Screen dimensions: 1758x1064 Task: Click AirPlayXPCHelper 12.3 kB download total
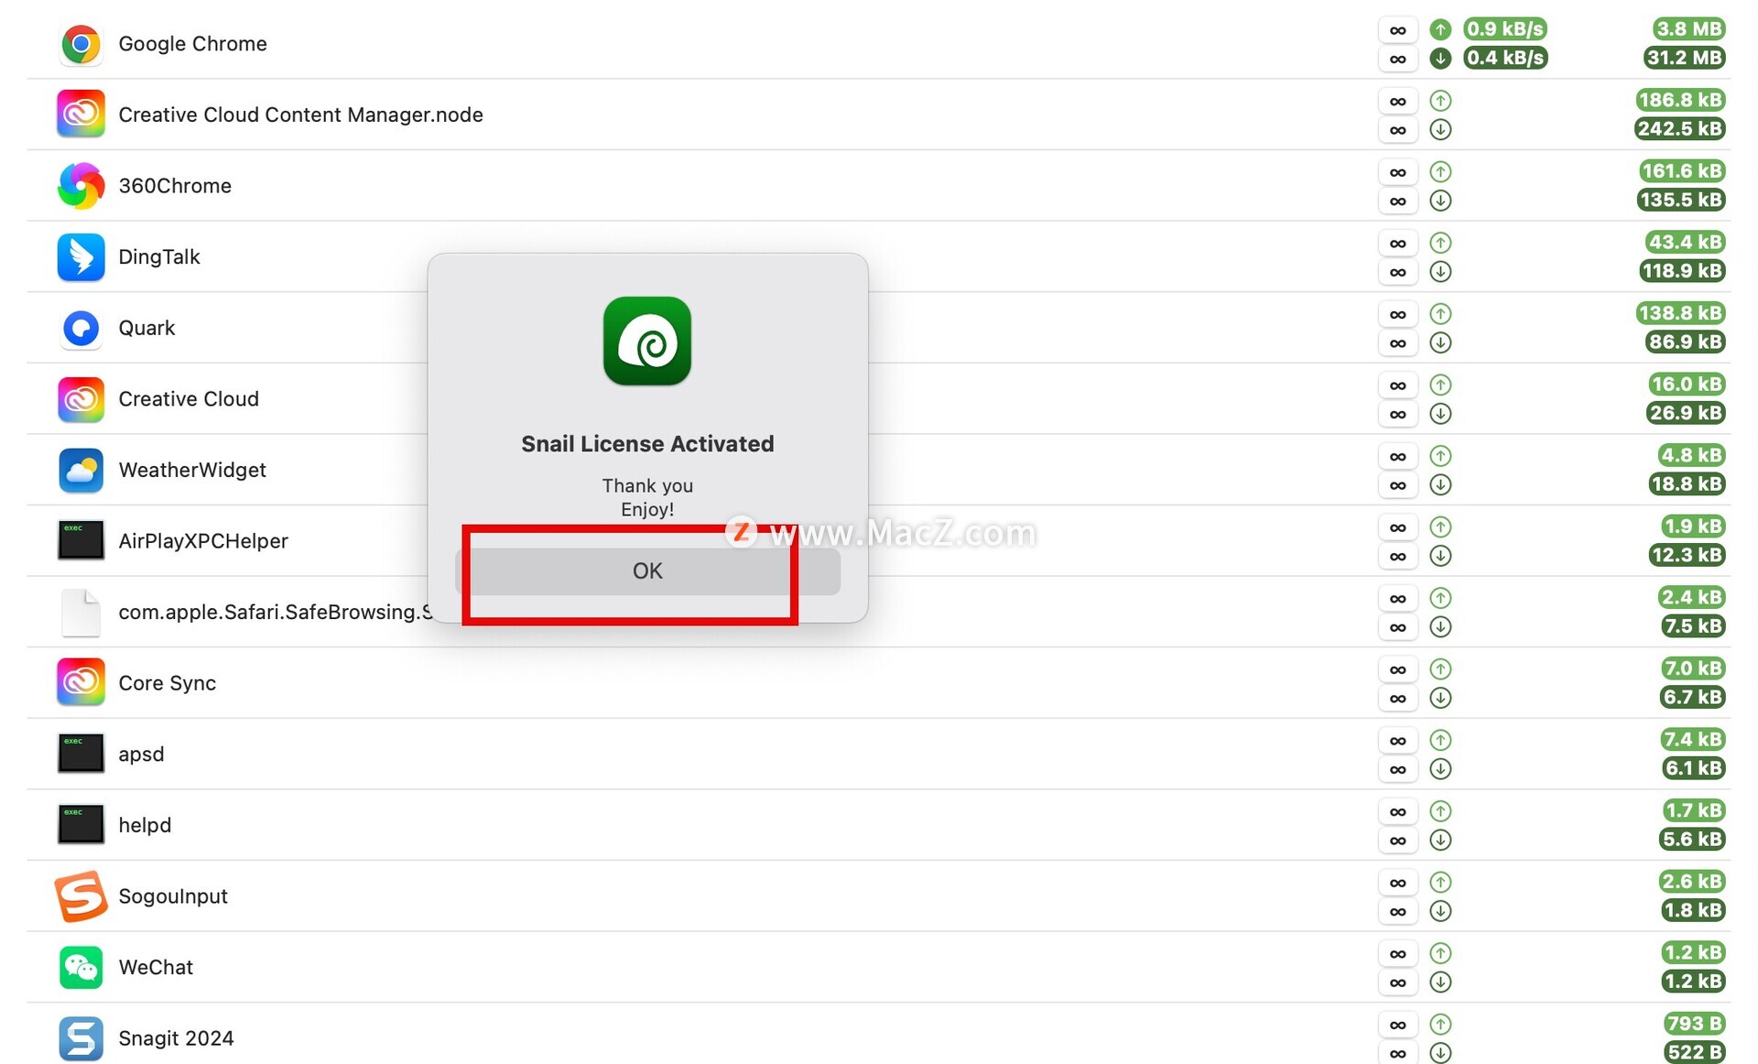pyautogui.click(x=1687, y=555)
